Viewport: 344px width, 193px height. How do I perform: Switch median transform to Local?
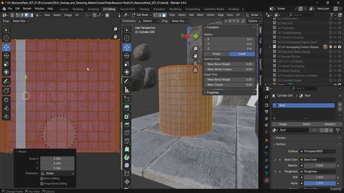click(x=242, y=54)
